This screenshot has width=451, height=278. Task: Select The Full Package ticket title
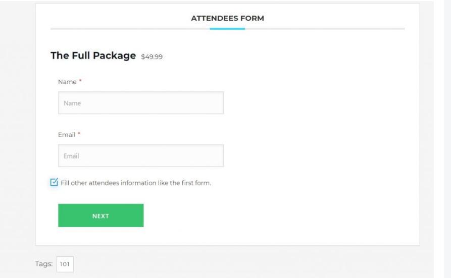[93, 55]
